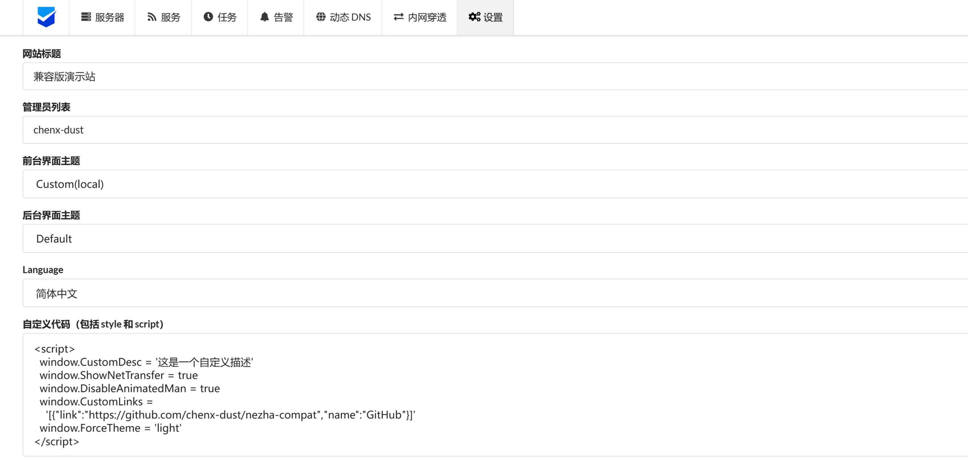
Task: Click the server rack icon
Action: click(86, 17)
